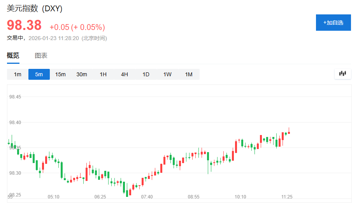
Task: Select the 15m timeframe
Action: pyautogui.click(x=60, y=74)
